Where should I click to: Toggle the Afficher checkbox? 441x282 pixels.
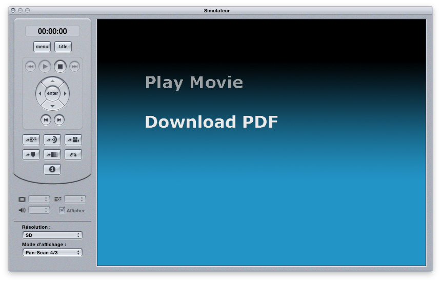62,210
